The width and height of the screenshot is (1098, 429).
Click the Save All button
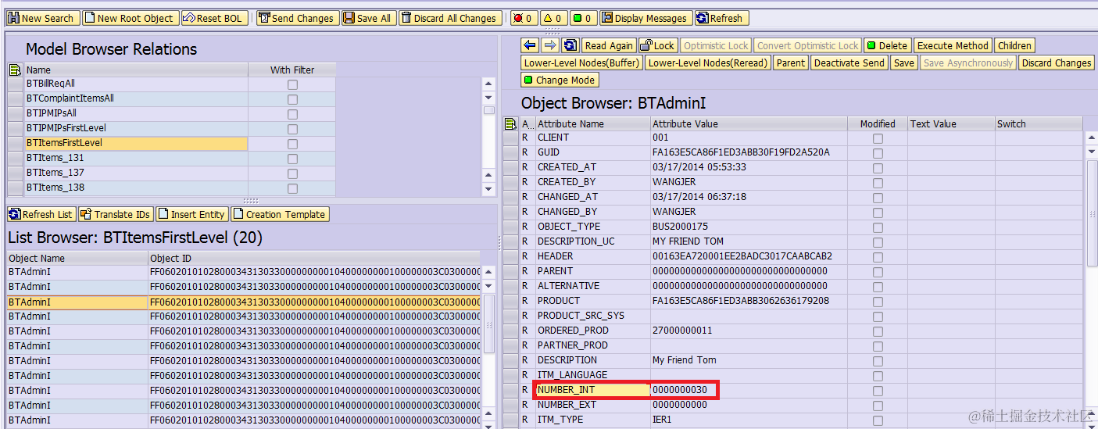click(367, 18)
